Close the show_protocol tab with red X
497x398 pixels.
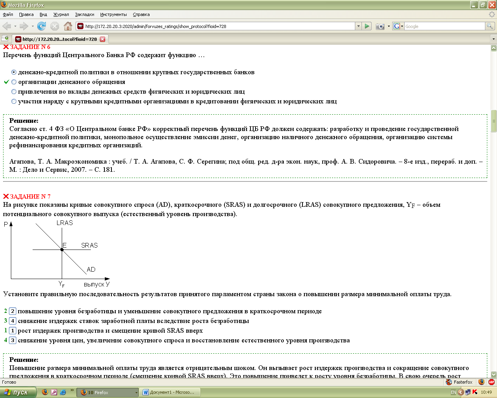103,39
